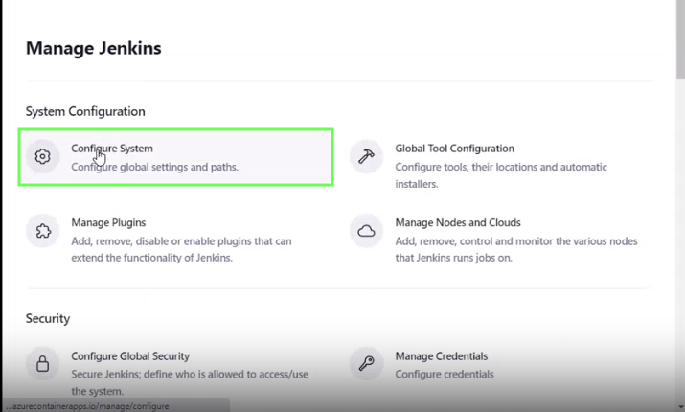This screenshot has height=412, width=685.
Task: Click the key icon for Manage Credentials
Action: tap(366, 364)
